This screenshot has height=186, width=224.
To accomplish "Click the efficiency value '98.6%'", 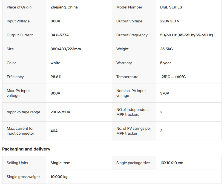I will (56, 77).
